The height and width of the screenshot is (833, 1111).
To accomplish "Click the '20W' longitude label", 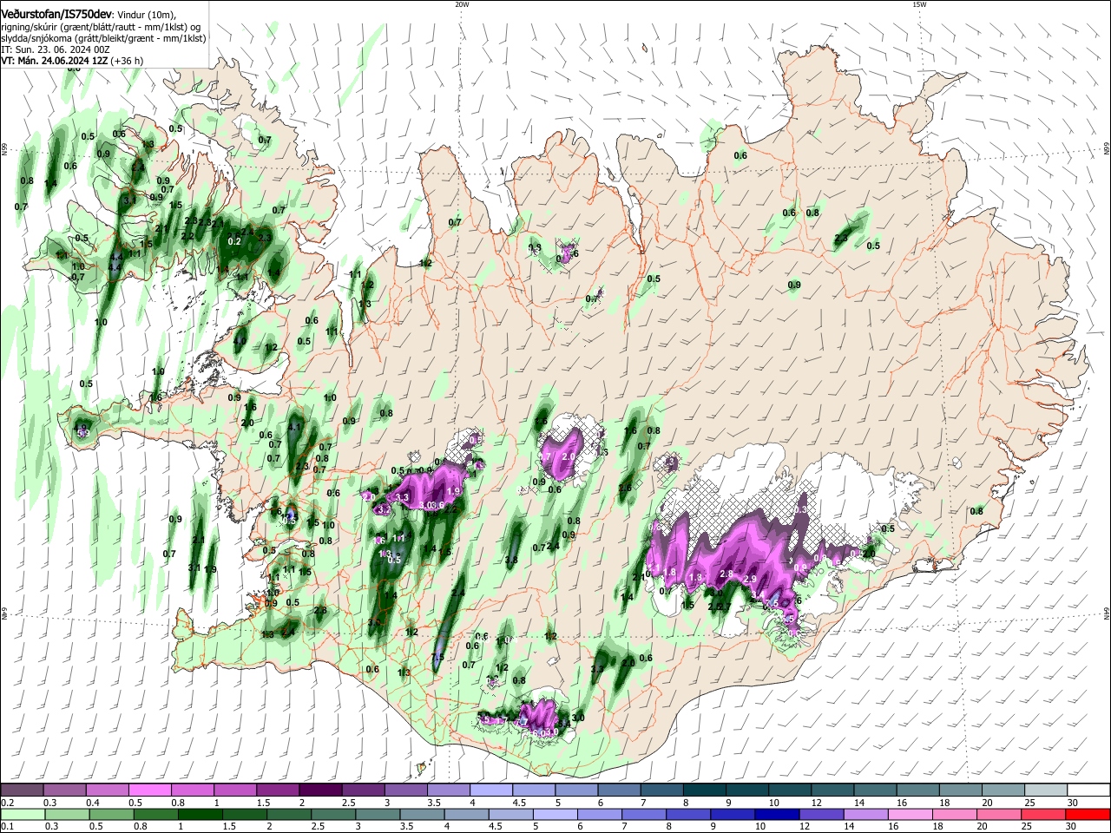I will point(462,4).
